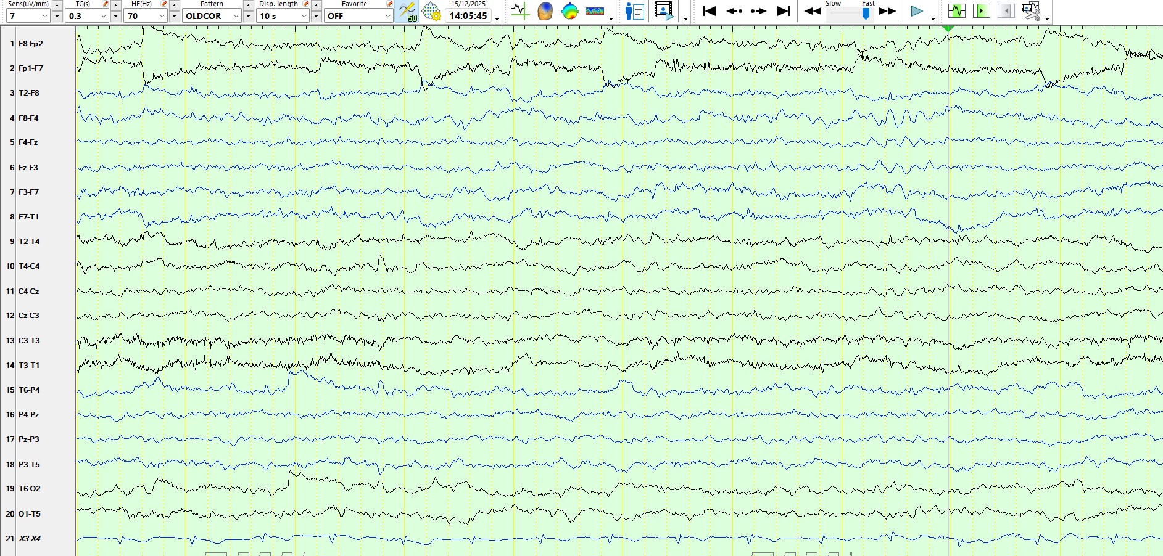The image size is (1163, 556).
Task: Click the waveform cursor measurement icon
Action: (x=520, y=11)
